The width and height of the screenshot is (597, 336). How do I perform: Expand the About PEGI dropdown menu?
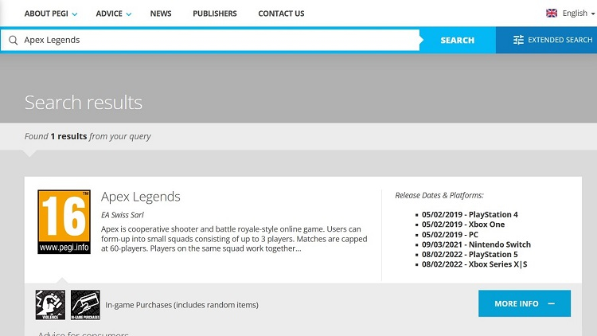(x=51, y=14)
